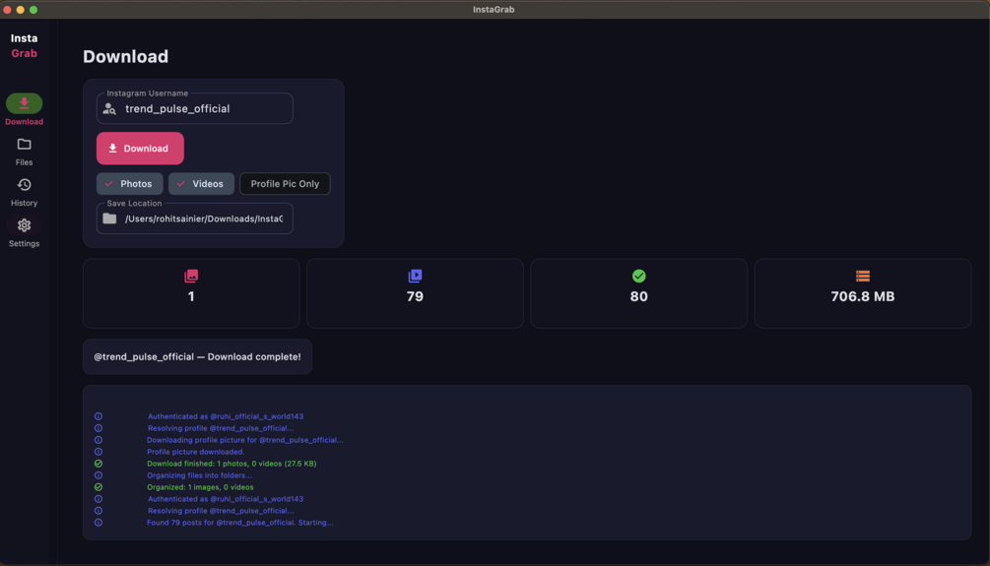
Task: Click 'Organized: 1 images, 0 videos' log line
Action: tap(200, 487)
